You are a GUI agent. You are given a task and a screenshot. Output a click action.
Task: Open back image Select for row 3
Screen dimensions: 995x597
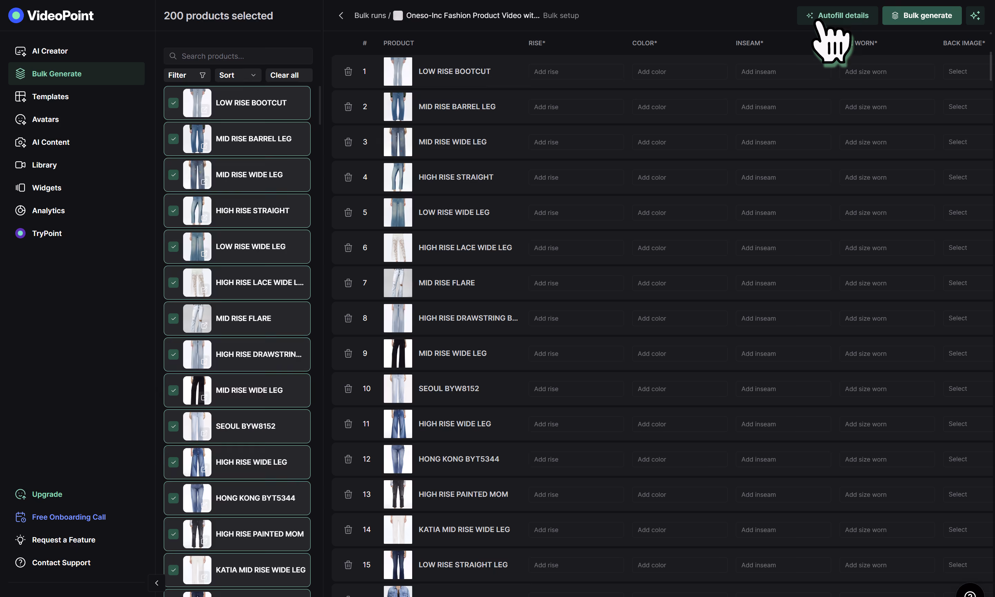coord(967,142)
